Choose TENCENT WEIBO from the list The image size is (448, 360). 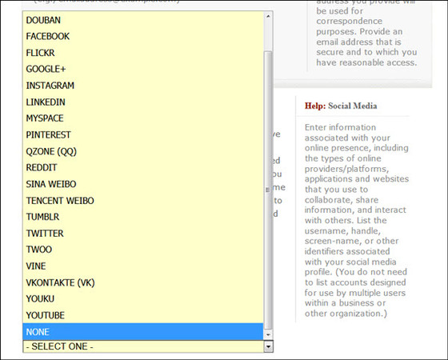143,201
